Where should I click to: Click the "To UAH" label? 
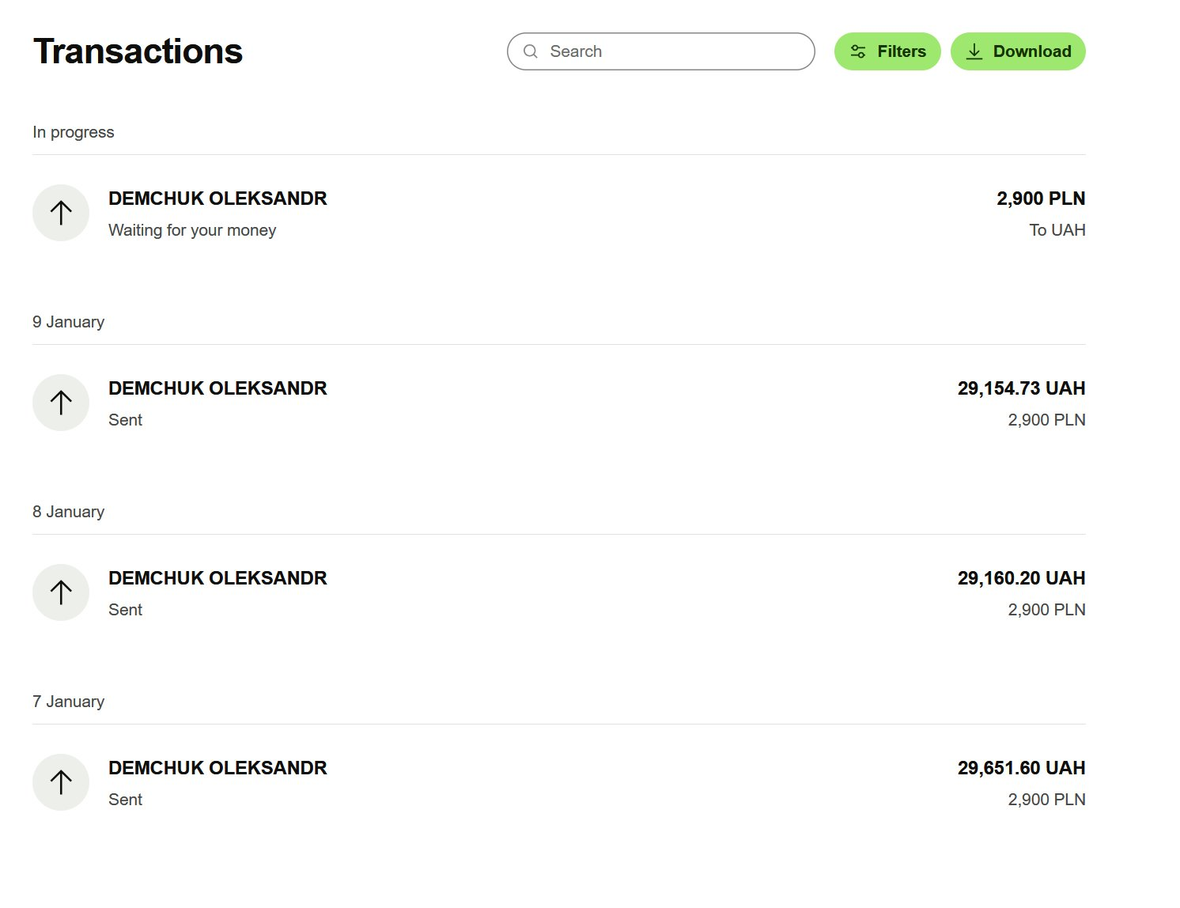click(x=1057, y=230)
